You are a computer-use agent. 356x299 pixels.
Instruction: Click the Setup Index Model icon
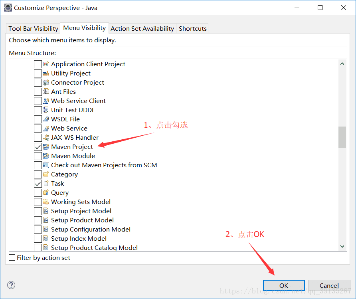tap(46, 238)
